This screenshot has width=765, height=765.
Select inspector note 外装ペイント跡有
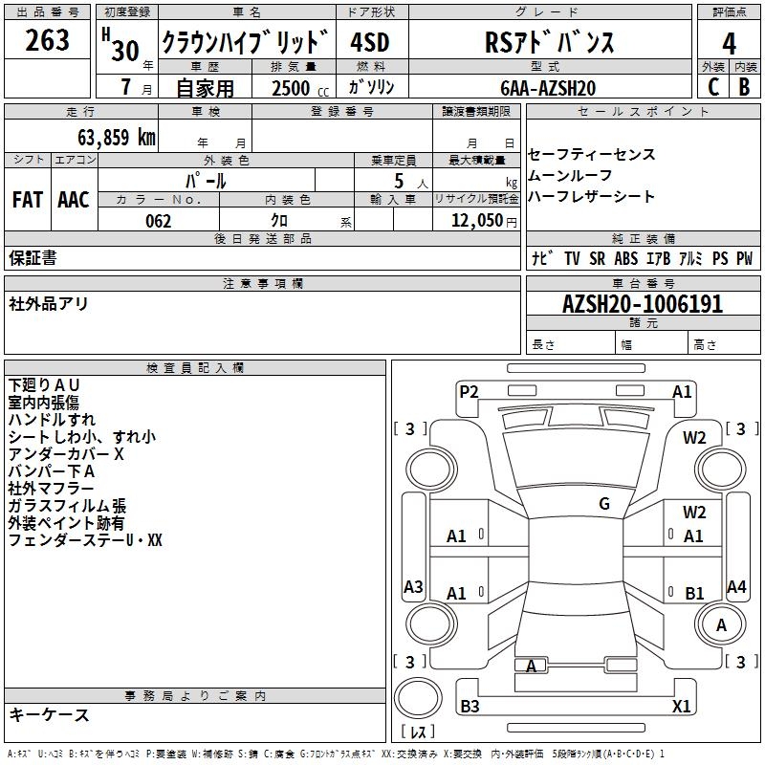pyautogui.click(x=66, y=523)
